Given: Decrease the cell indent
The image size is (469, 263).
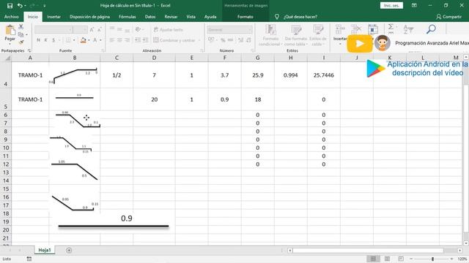Looking at the screenshot, I should coord(138,40).
